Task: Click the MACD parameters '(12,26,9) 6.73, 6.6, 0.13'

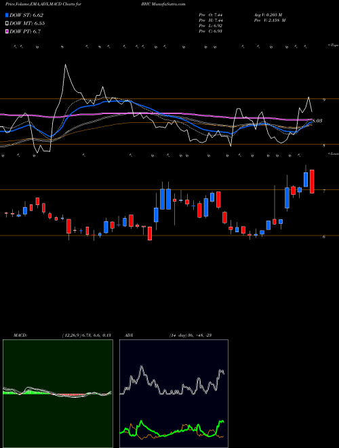Action: [x=86, y=335]
